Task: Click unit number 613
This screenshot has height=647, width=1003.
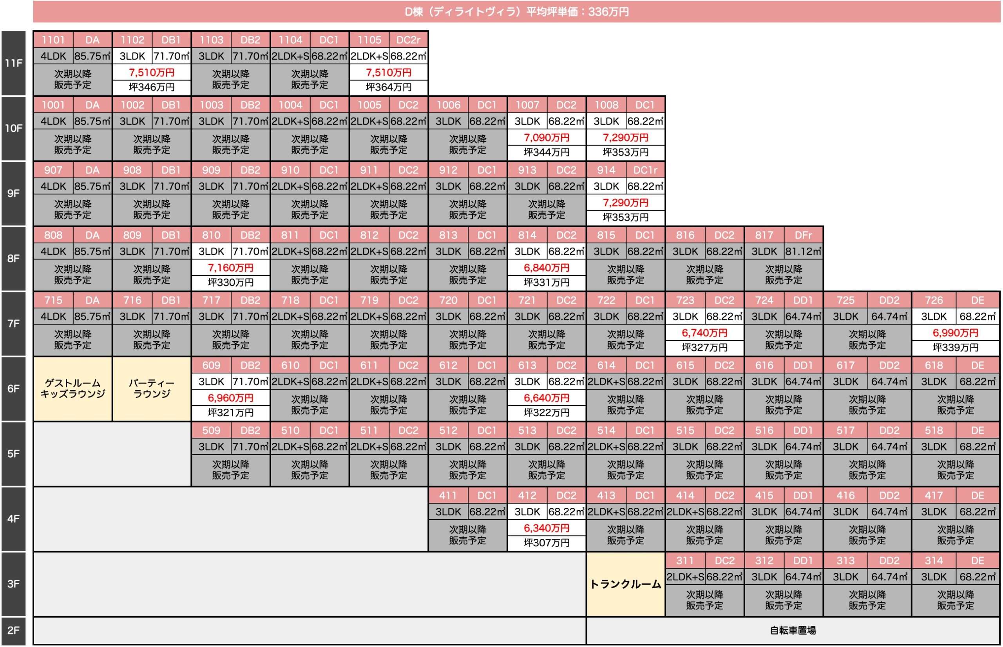Action: (x=527, y=366)
